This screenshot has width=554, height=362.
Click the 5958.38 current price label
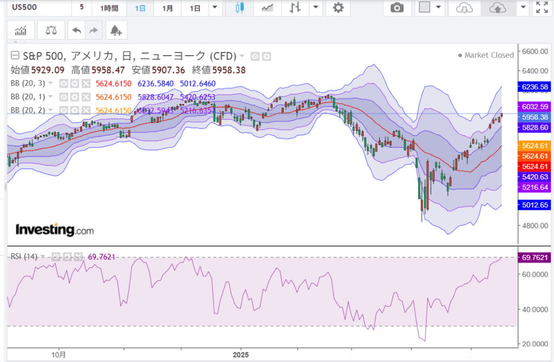[x=535, y=117]
